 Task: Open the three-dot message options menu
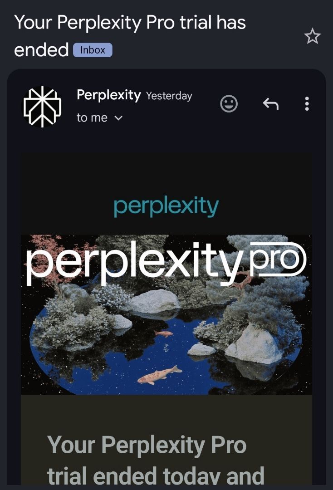point(307,104)
